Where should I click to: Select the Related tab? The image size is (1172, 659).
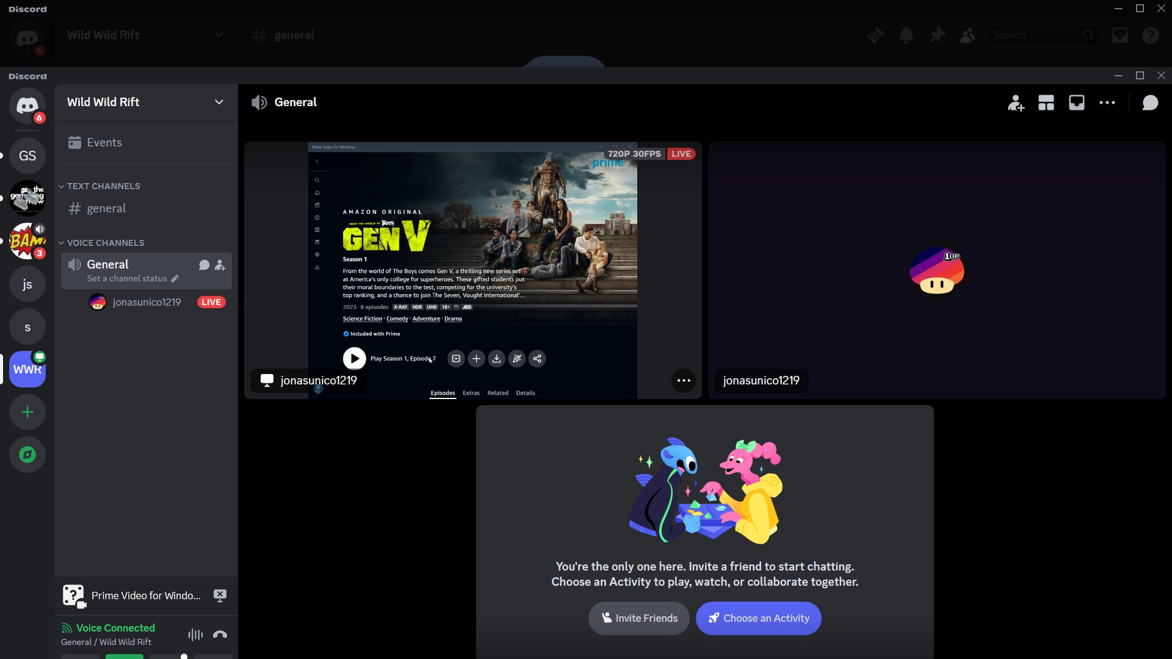(497, 392)
